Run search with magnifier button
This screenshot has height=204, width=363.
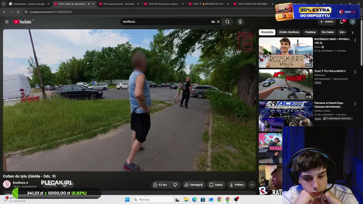point(227,22)
